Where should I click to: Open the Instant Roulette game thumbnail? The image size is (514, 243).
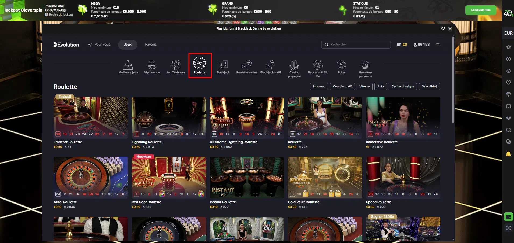click(x=247, y=178)
